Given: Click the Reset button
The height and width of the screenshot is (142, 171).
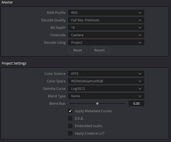Looking at the screenshot, I should tap(78, 50).
